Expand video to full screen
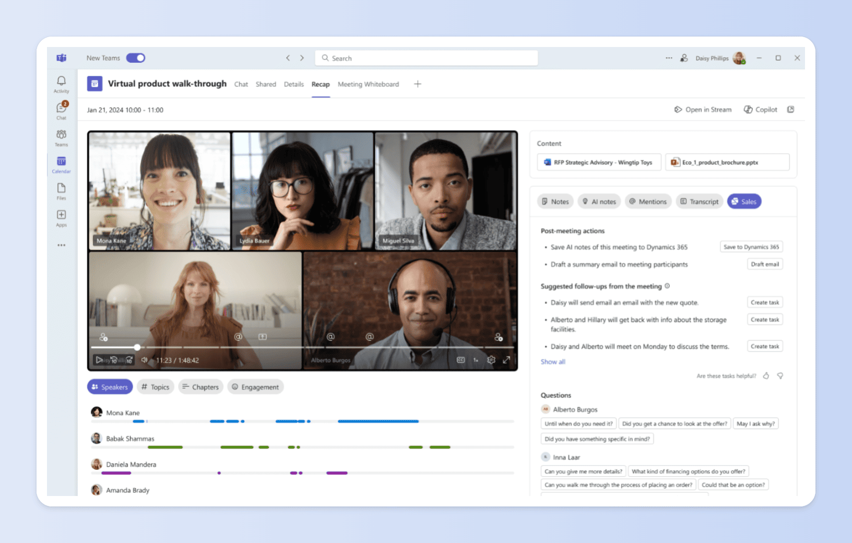 point(506,360)
